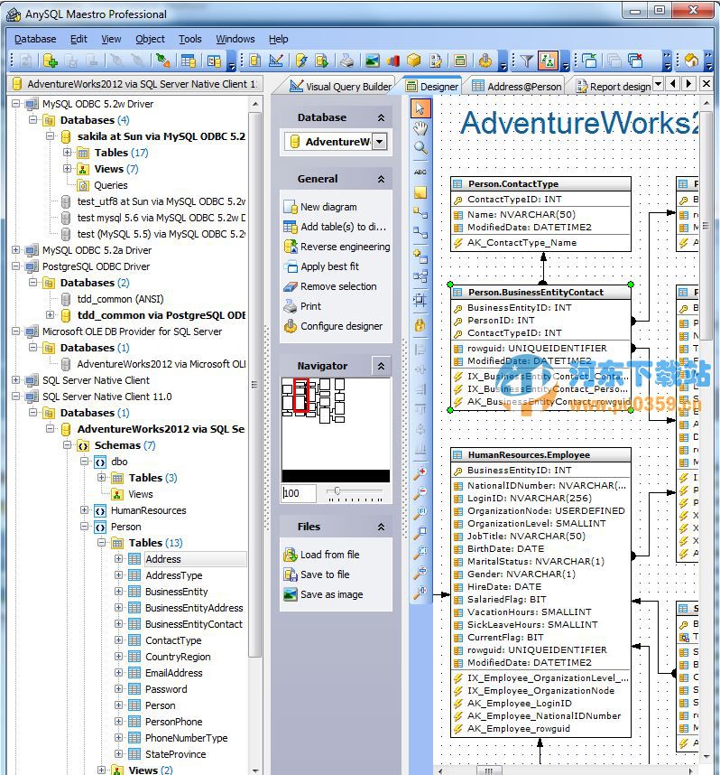Click the landscape picture icon in toolbar

pos(373,61)
